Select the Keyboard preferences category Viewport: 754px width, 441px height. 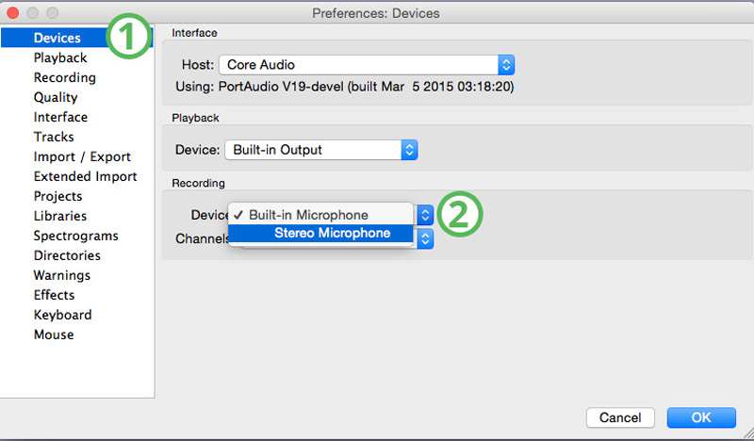(62, 315)
